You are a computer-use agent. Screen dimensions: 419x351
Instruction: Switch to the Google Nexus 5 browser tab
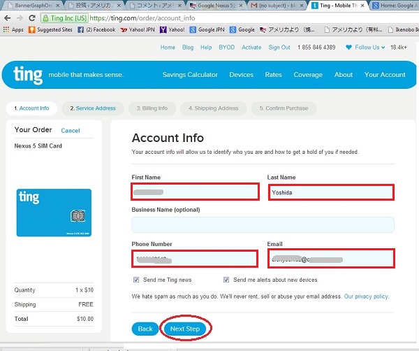pyautogui.click(x=216, y=6)
